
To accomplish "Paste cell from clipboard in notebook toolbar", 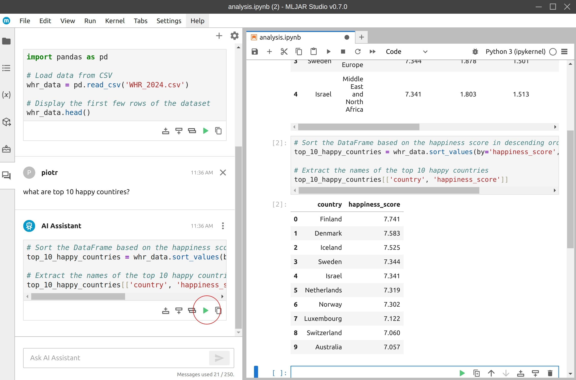I will point(314,52).
